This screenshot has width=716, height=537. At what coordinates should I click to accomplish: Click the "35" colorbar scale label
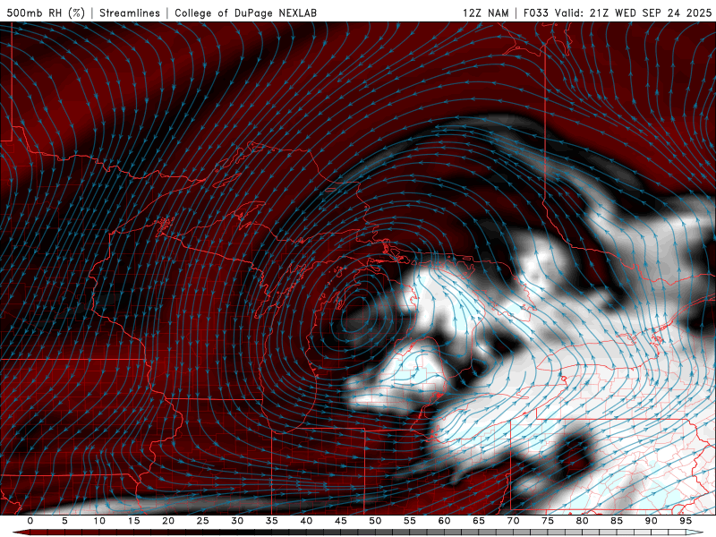[x=272, y=521]
